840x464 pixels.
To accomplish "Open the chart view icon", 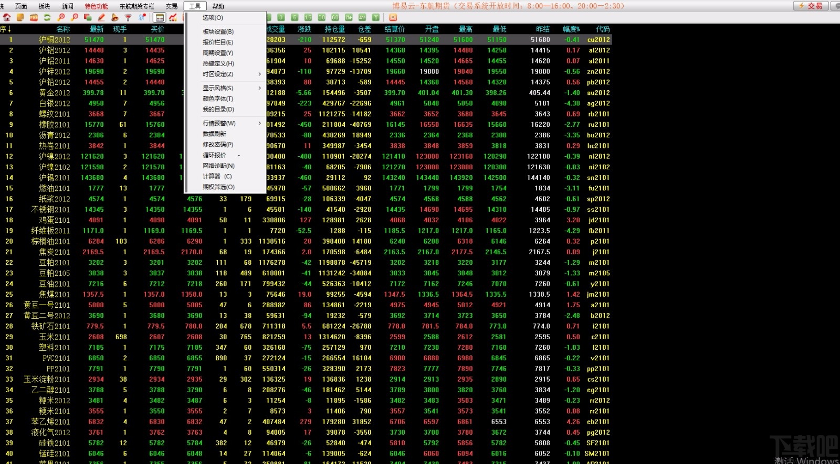I will pyautogui.click(x=173, y=17).
